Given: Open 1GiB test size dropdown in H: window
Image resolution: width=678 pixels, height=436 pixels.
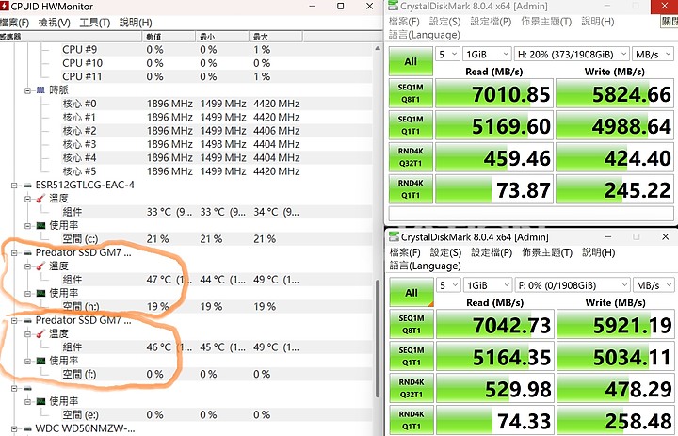Looking at the screenshot, I should (x=488, y=54).
